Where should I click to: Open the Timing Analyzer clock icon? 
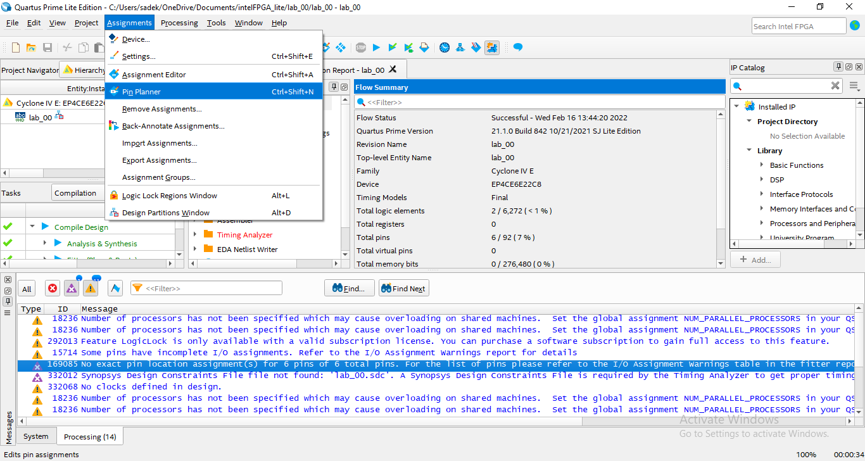coord(445,47)
